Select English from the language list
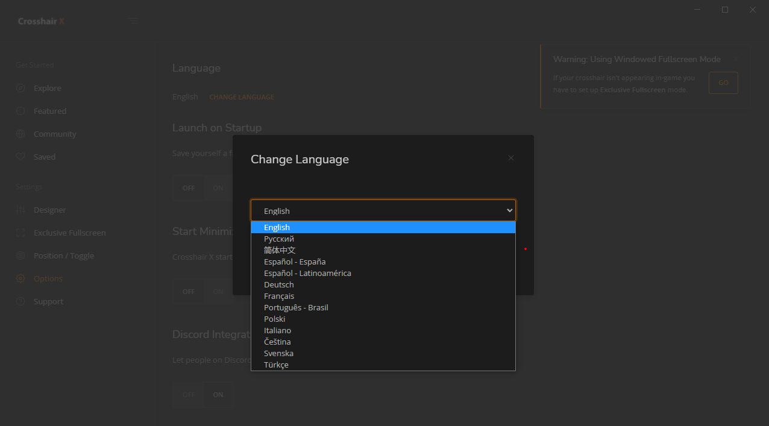This screenshot has height=426, width=769. point(383,227)
